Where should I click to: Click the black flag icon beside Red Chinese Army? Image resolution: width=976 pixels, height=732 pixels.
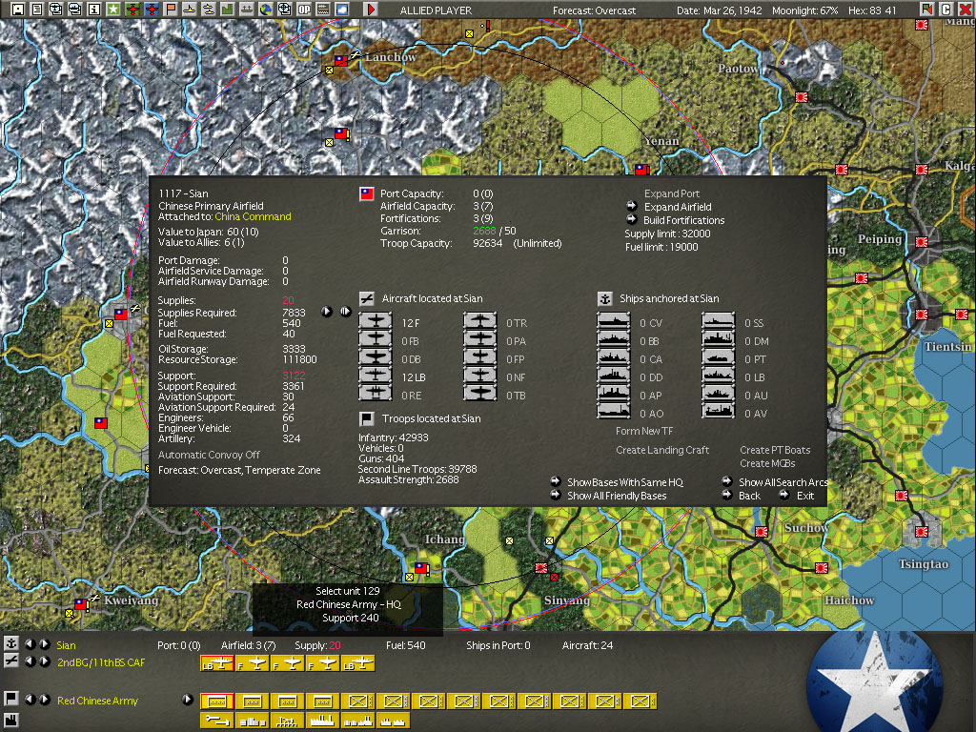tap(11, 699)
